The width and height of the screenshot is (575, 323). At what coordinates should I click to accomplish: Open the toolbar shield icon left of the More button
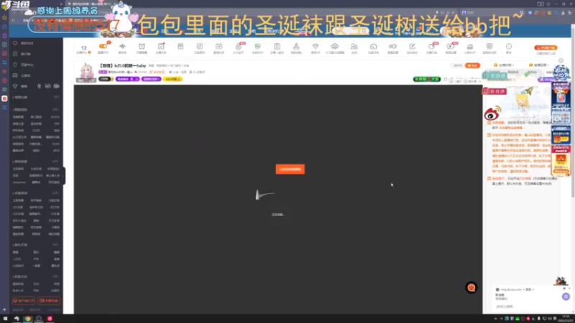489,47
